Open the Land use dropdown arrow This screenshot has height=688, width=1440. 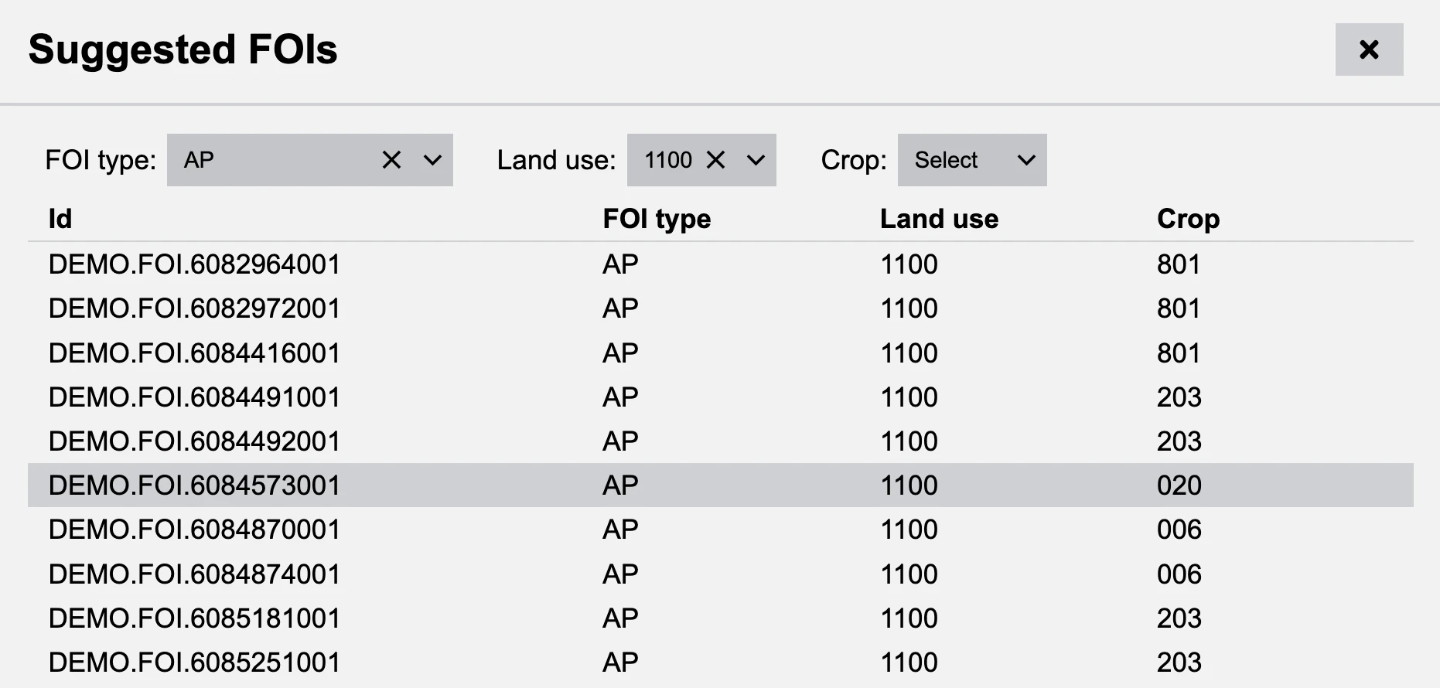point(756,160)
